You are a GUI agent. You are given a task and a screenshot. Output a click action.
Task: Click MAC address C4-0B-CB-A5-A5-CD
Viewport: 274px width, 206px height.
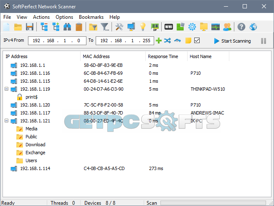[x=104, y=168]
